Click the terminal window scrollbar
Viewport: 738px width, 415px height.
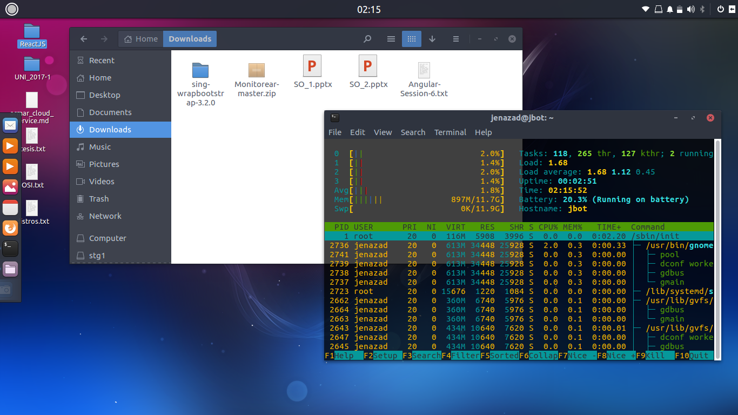[717, 249]
